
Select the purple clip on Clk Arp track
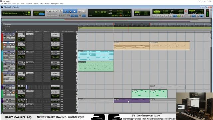tap(132, 101)
